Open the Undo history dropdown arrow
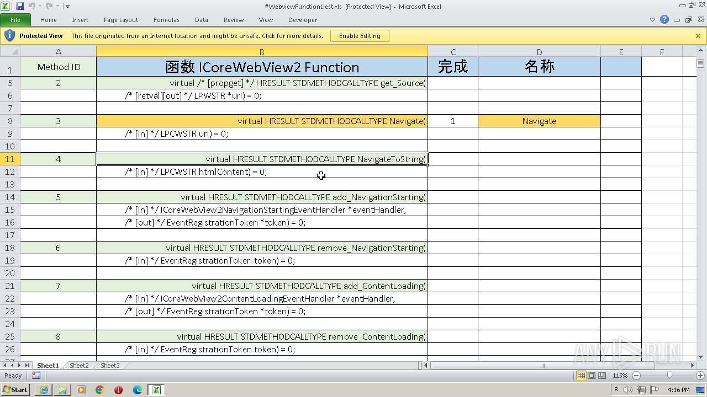The image size is (707, 397). [40, 7]
